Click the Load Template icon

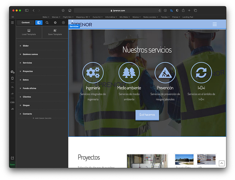[x=29, y=31]
